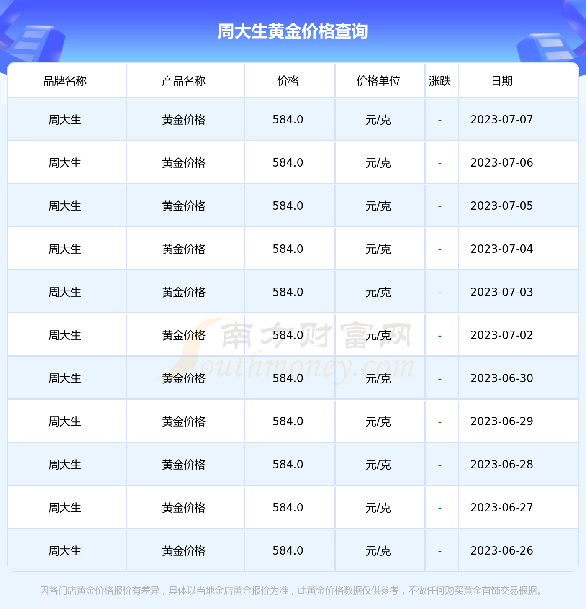The image size is (586, 609).
Task: Click price 584.0 in the 2023-06-27 row
Action: (x=288, y=508)
